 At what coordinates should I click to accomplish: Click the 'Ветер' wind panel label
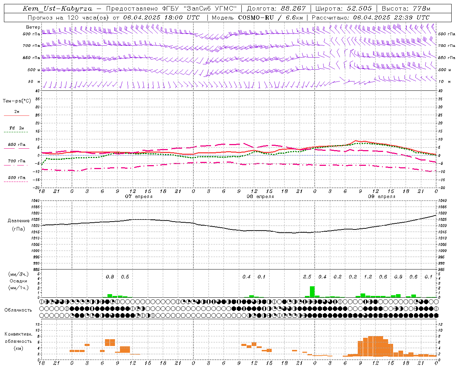33,27
